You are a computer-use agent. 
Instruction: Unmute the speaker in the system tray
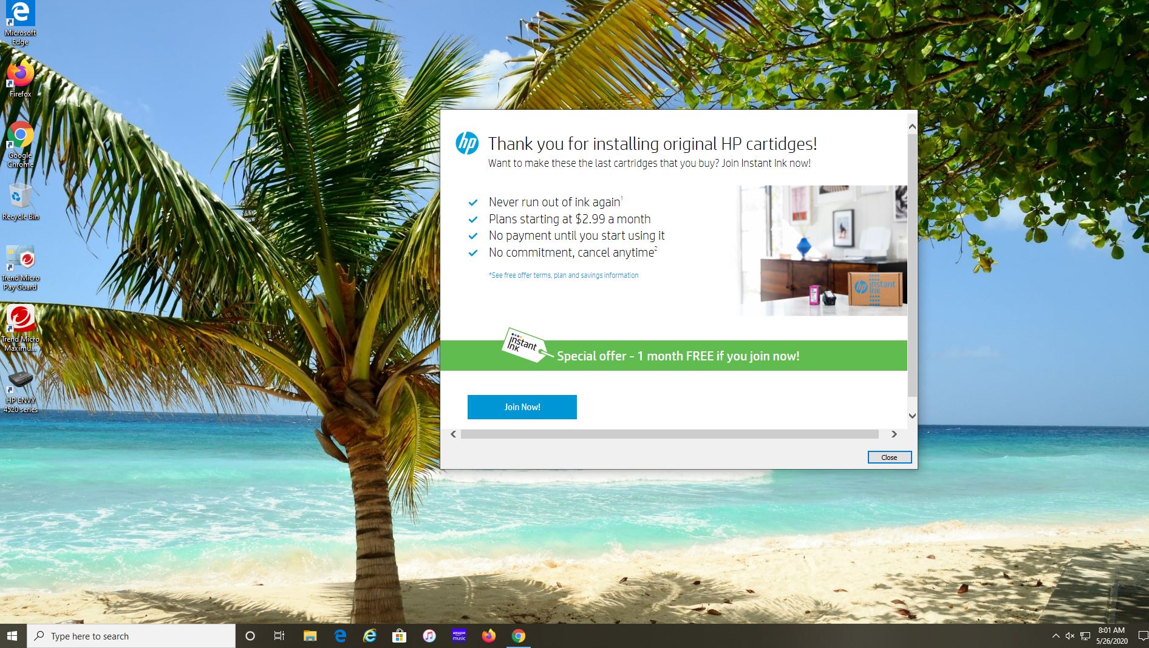1069,636
